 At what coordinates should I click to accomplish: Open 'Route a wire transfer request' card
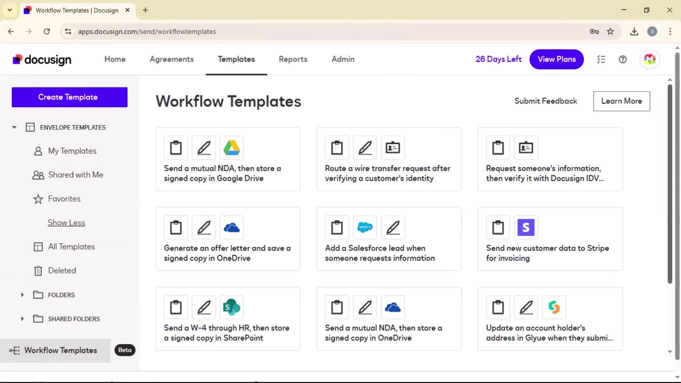click(389, 159)
